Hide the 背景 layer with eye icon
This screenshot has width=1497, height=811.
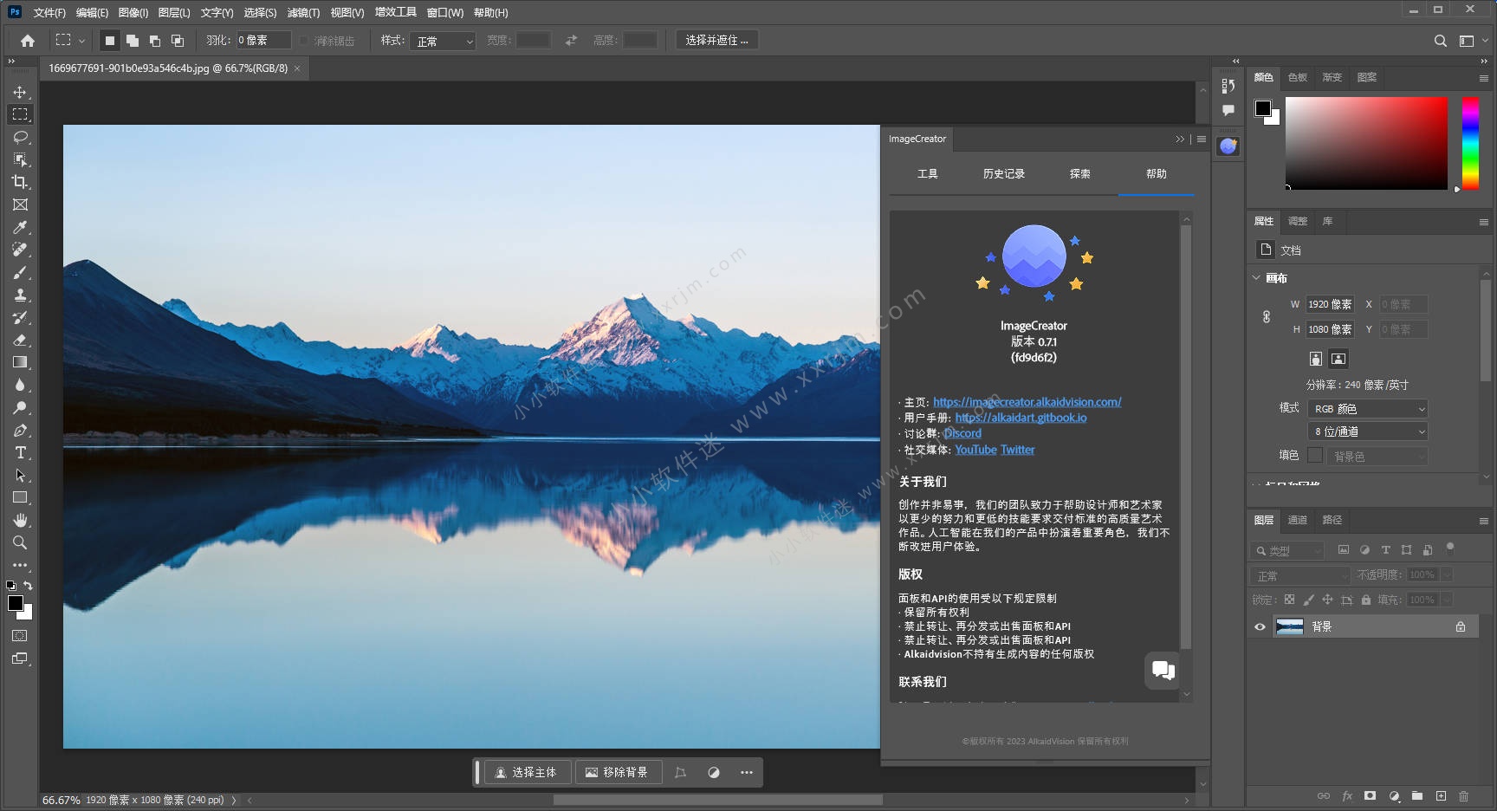pyautogui.click(x=1260, y=626)
